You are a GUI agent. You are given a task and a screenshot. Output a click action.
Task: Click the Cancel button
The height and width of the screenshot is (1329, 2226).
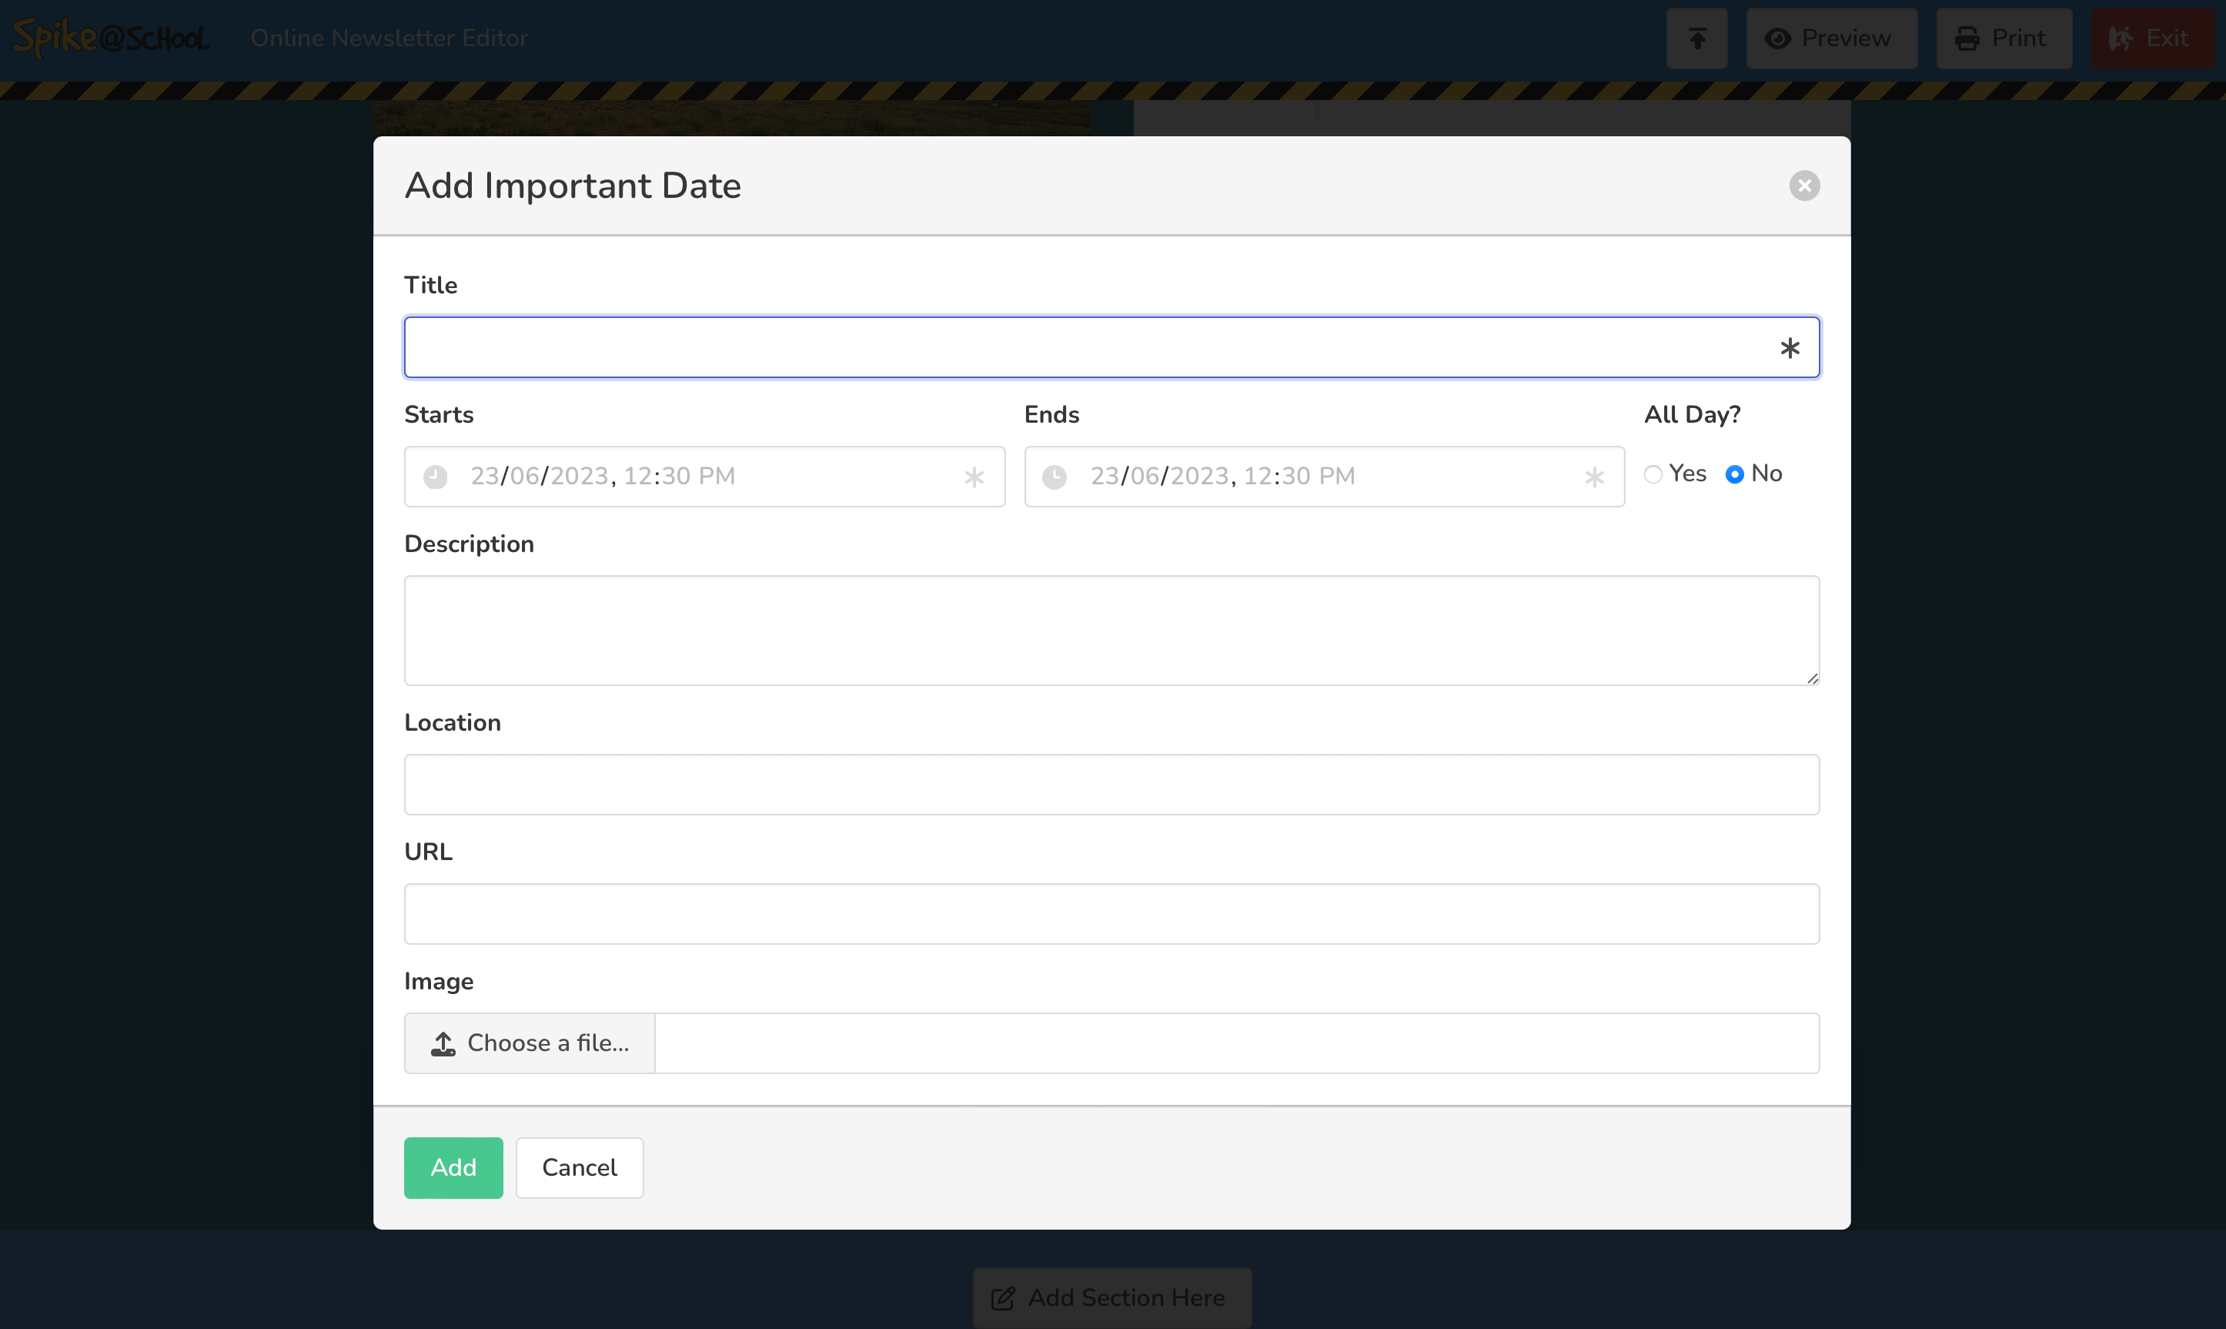tap(579, 1167)
